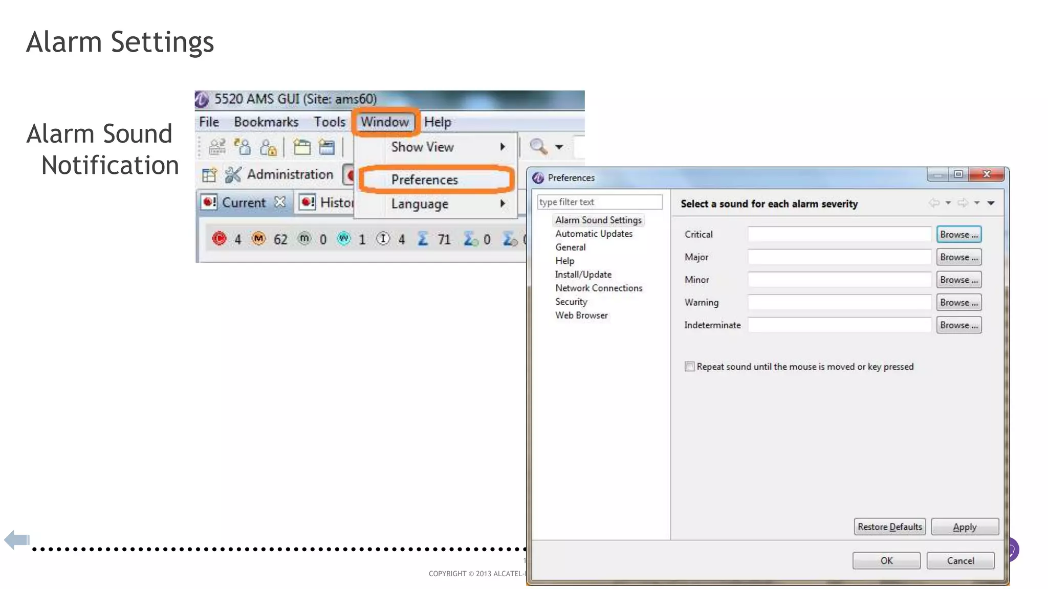This screenshot has width=1048, height=589.
Task: Expand the search icon dropdown arrow
Action: tap(559, 147)
